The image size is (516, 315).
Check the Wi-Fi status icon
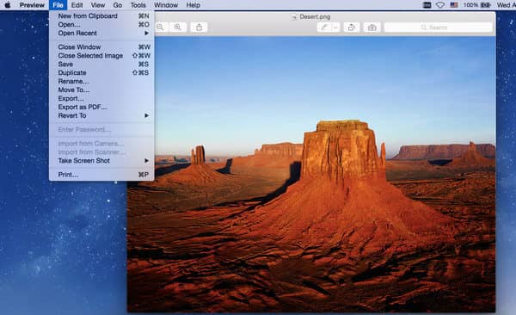coord(440,5)
